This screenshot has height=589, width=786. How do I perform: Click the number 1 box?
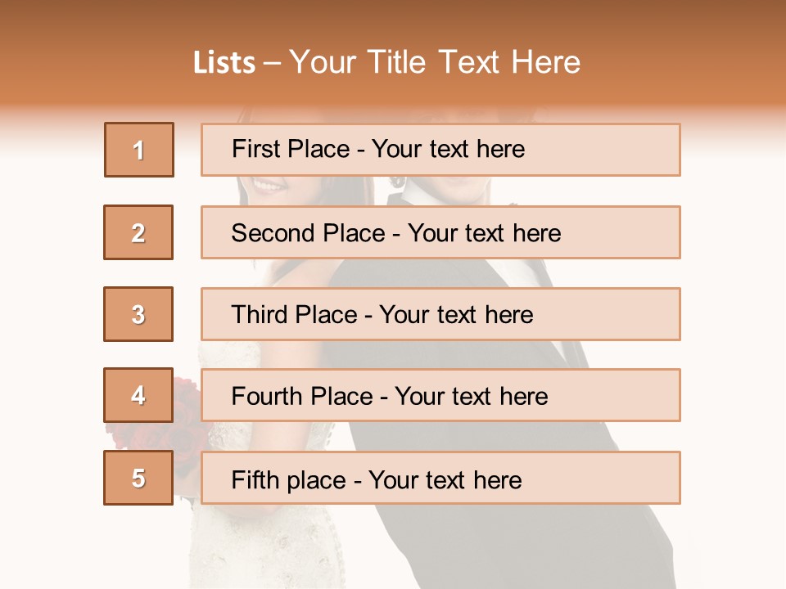pyautogui.click(x=138, y=150)
